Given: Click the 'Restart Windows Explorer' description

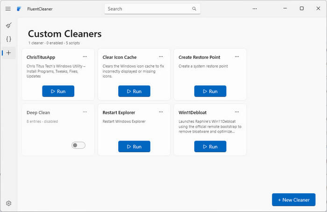Looking at the screenshot, I should pyautogui.click(x=124, y=121).
